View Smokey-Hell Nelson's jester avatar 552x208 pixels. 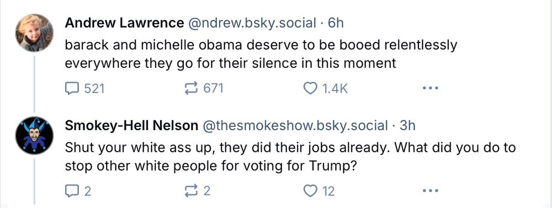pyautogui.click(x=34, y=136)
